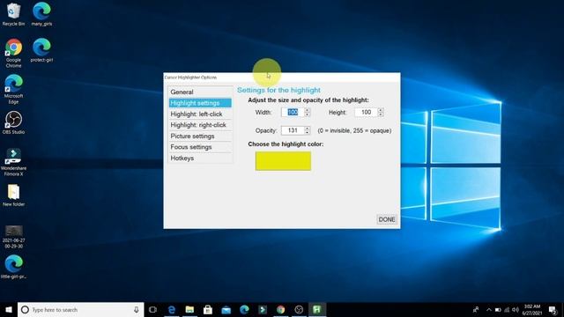
Task: Open the Mail app from the taskbar
Action: tap(226, 309)
